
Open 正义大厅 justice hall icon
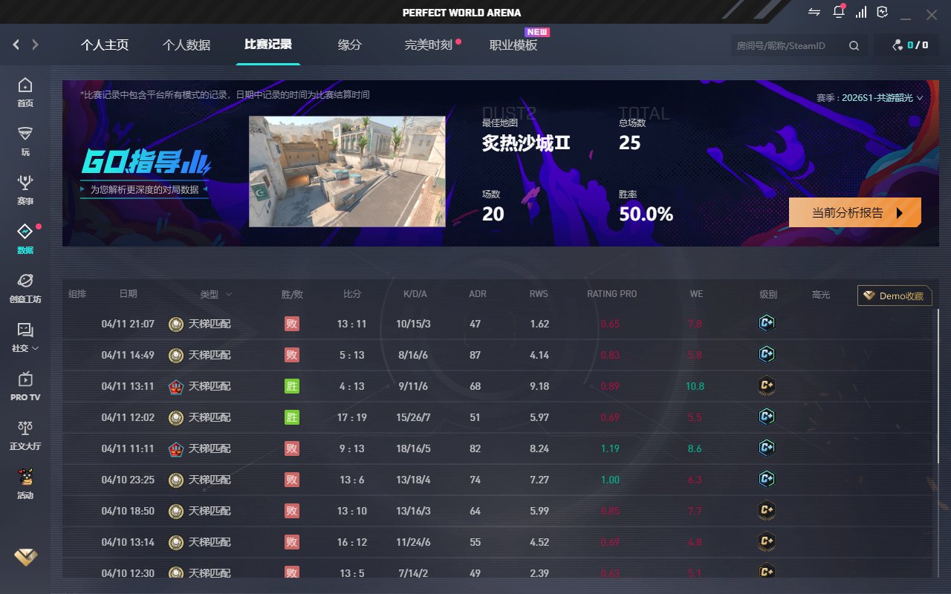point(25,434)
